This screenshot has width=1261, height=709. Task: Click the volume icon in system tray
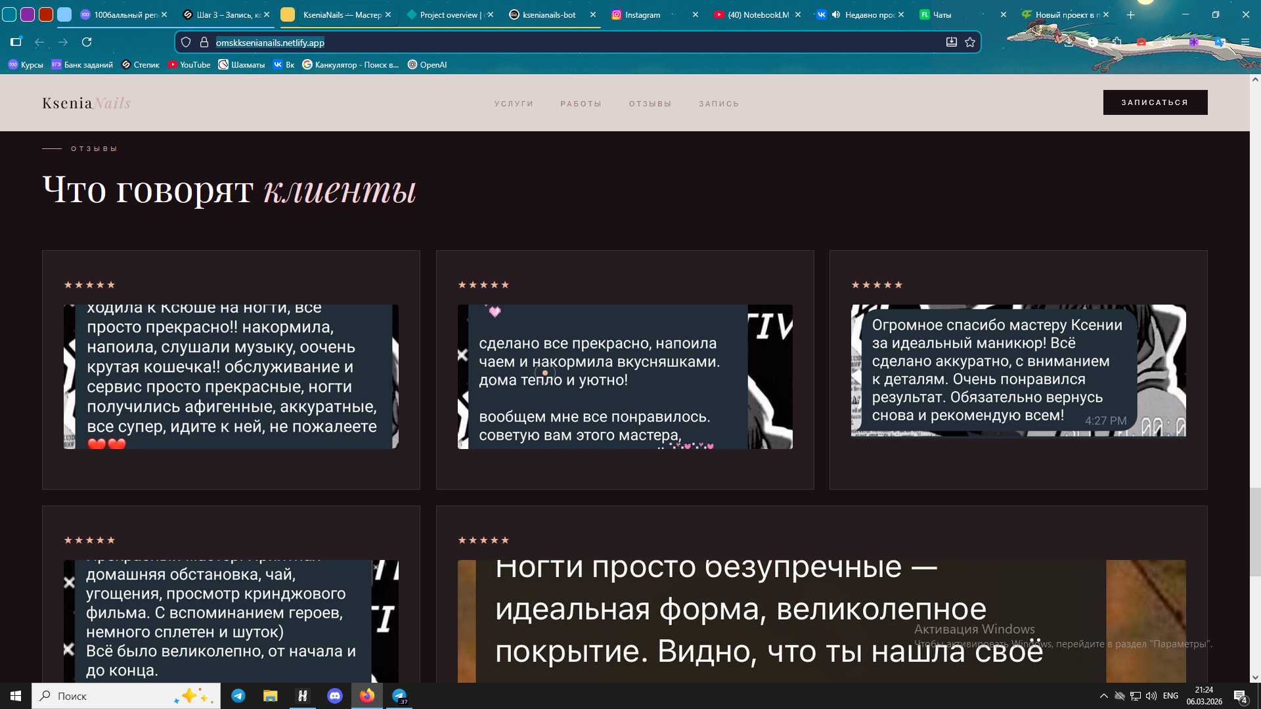pyautogui.click(x=1151, y=696)
